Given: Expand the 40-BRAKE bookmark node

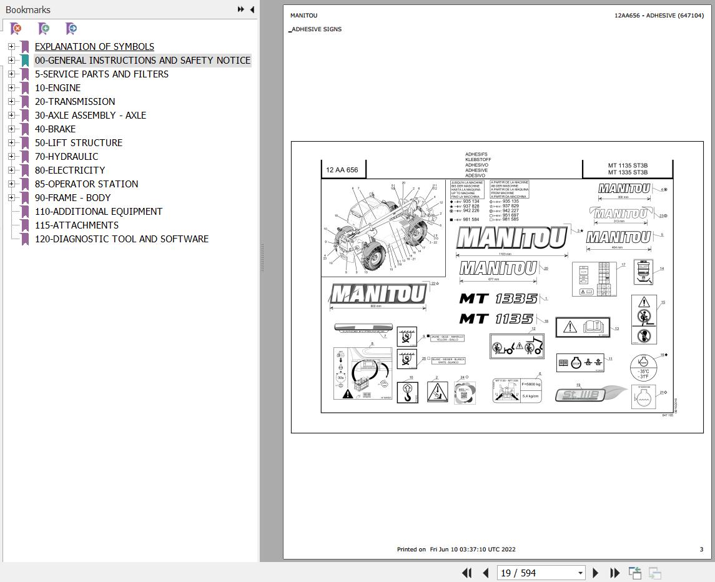Looking at the screenshot, I should pos(11,129).
